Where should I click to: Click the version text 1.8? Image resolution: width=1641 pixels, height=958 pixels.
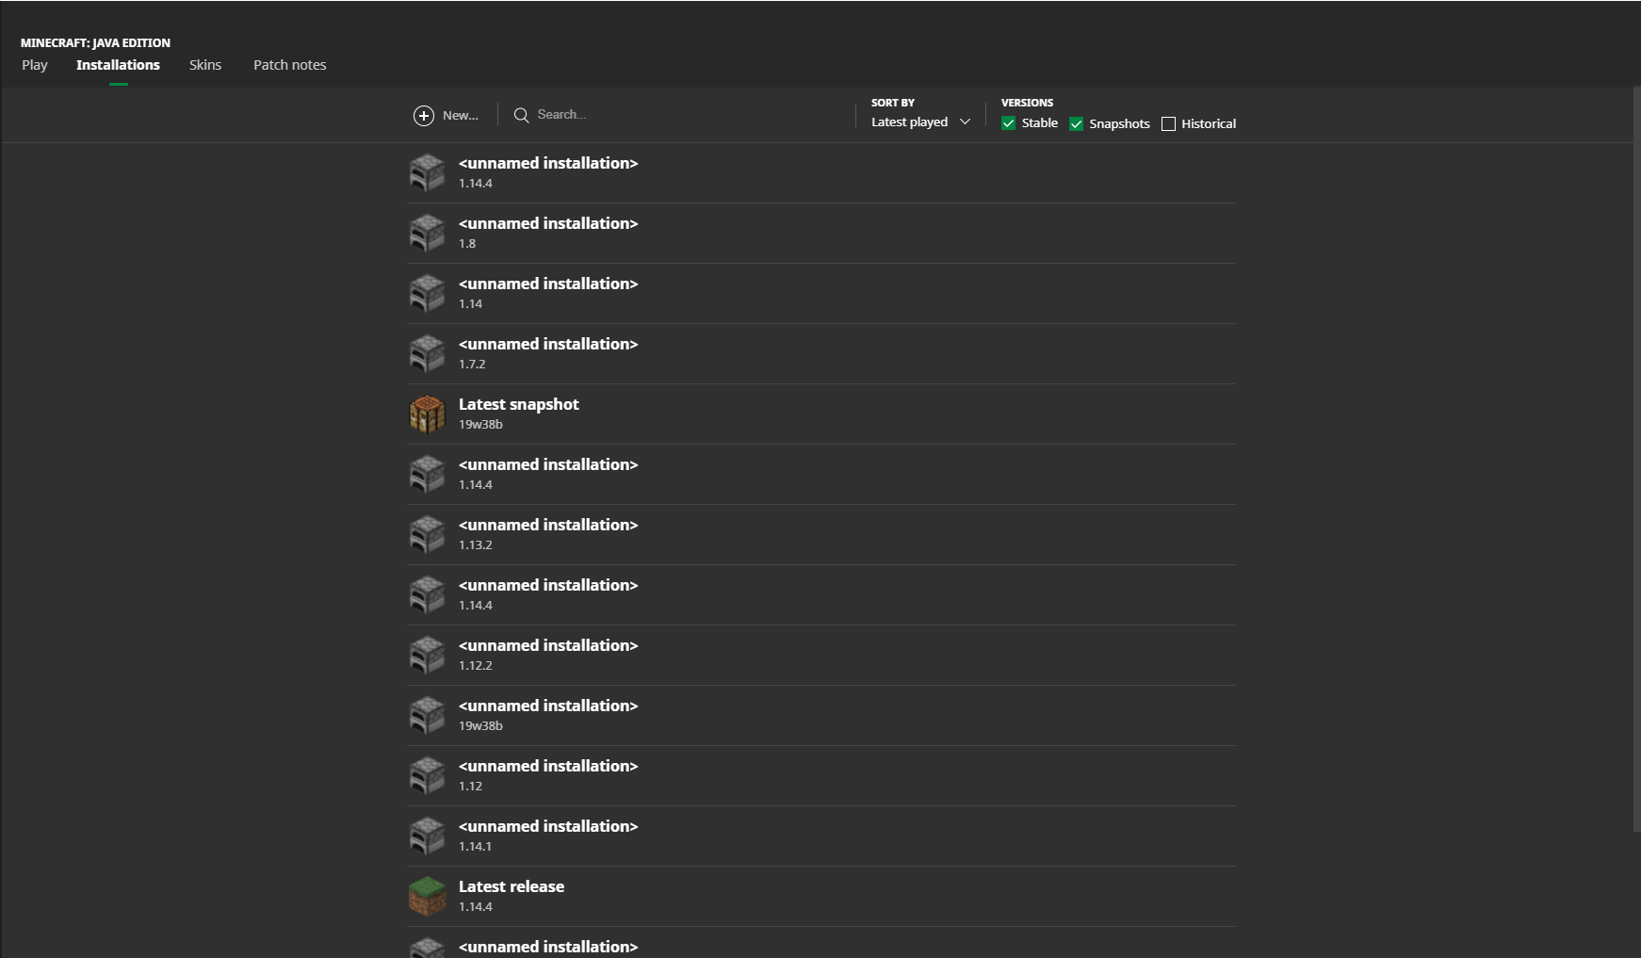pos(467,244)
